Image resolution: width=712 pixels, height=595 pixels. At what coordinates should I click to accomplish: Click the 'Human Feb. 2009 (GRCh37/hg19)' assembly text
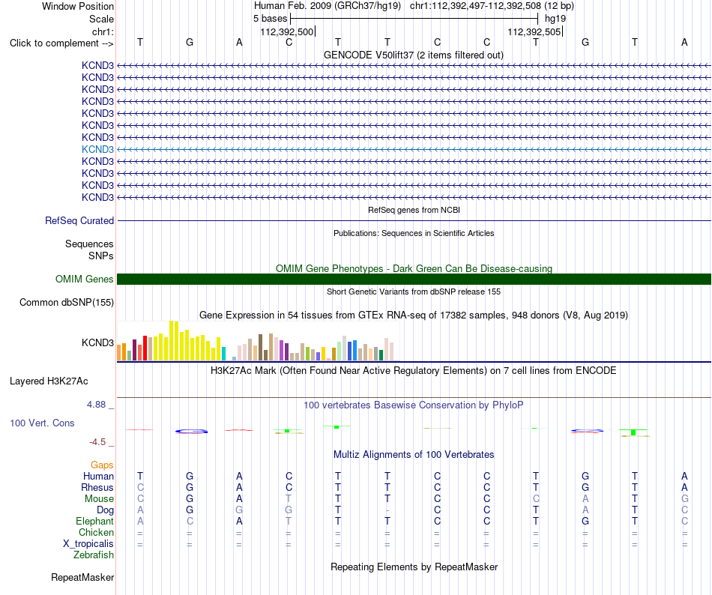(328, 6)
